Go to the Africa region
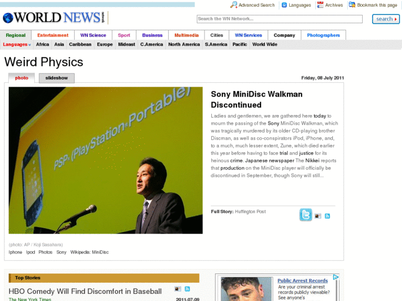The height and width of the screenshot is (301, 402). click(x=43, y=45)
